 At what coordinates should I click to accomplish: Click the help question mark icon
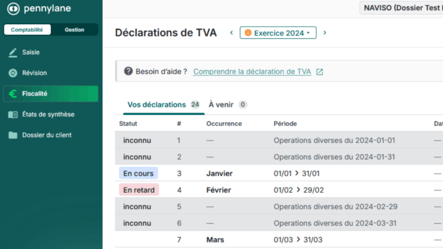[x=128, y=71]
